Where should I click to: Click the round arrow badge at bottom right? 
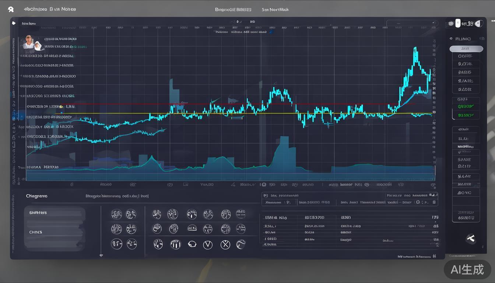click(471, 239)
